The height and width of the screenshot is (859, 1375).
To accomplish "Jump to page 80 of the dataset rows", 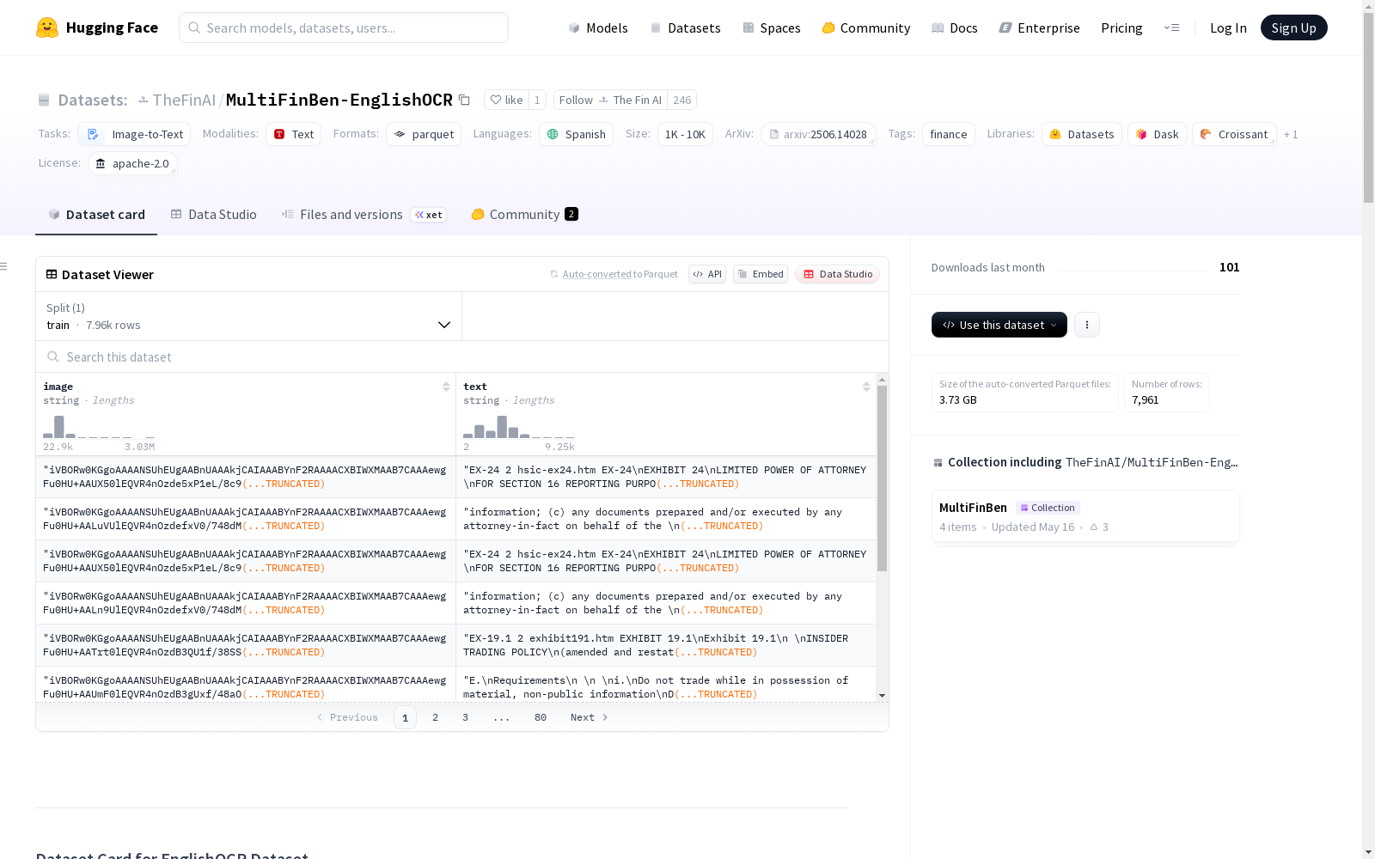I will [x=541, y=717].
